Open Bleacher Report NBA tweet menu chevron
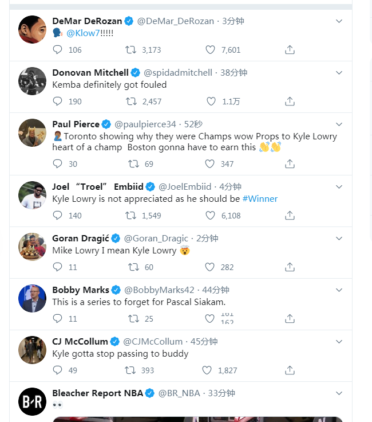 click(x=339, y=393)
